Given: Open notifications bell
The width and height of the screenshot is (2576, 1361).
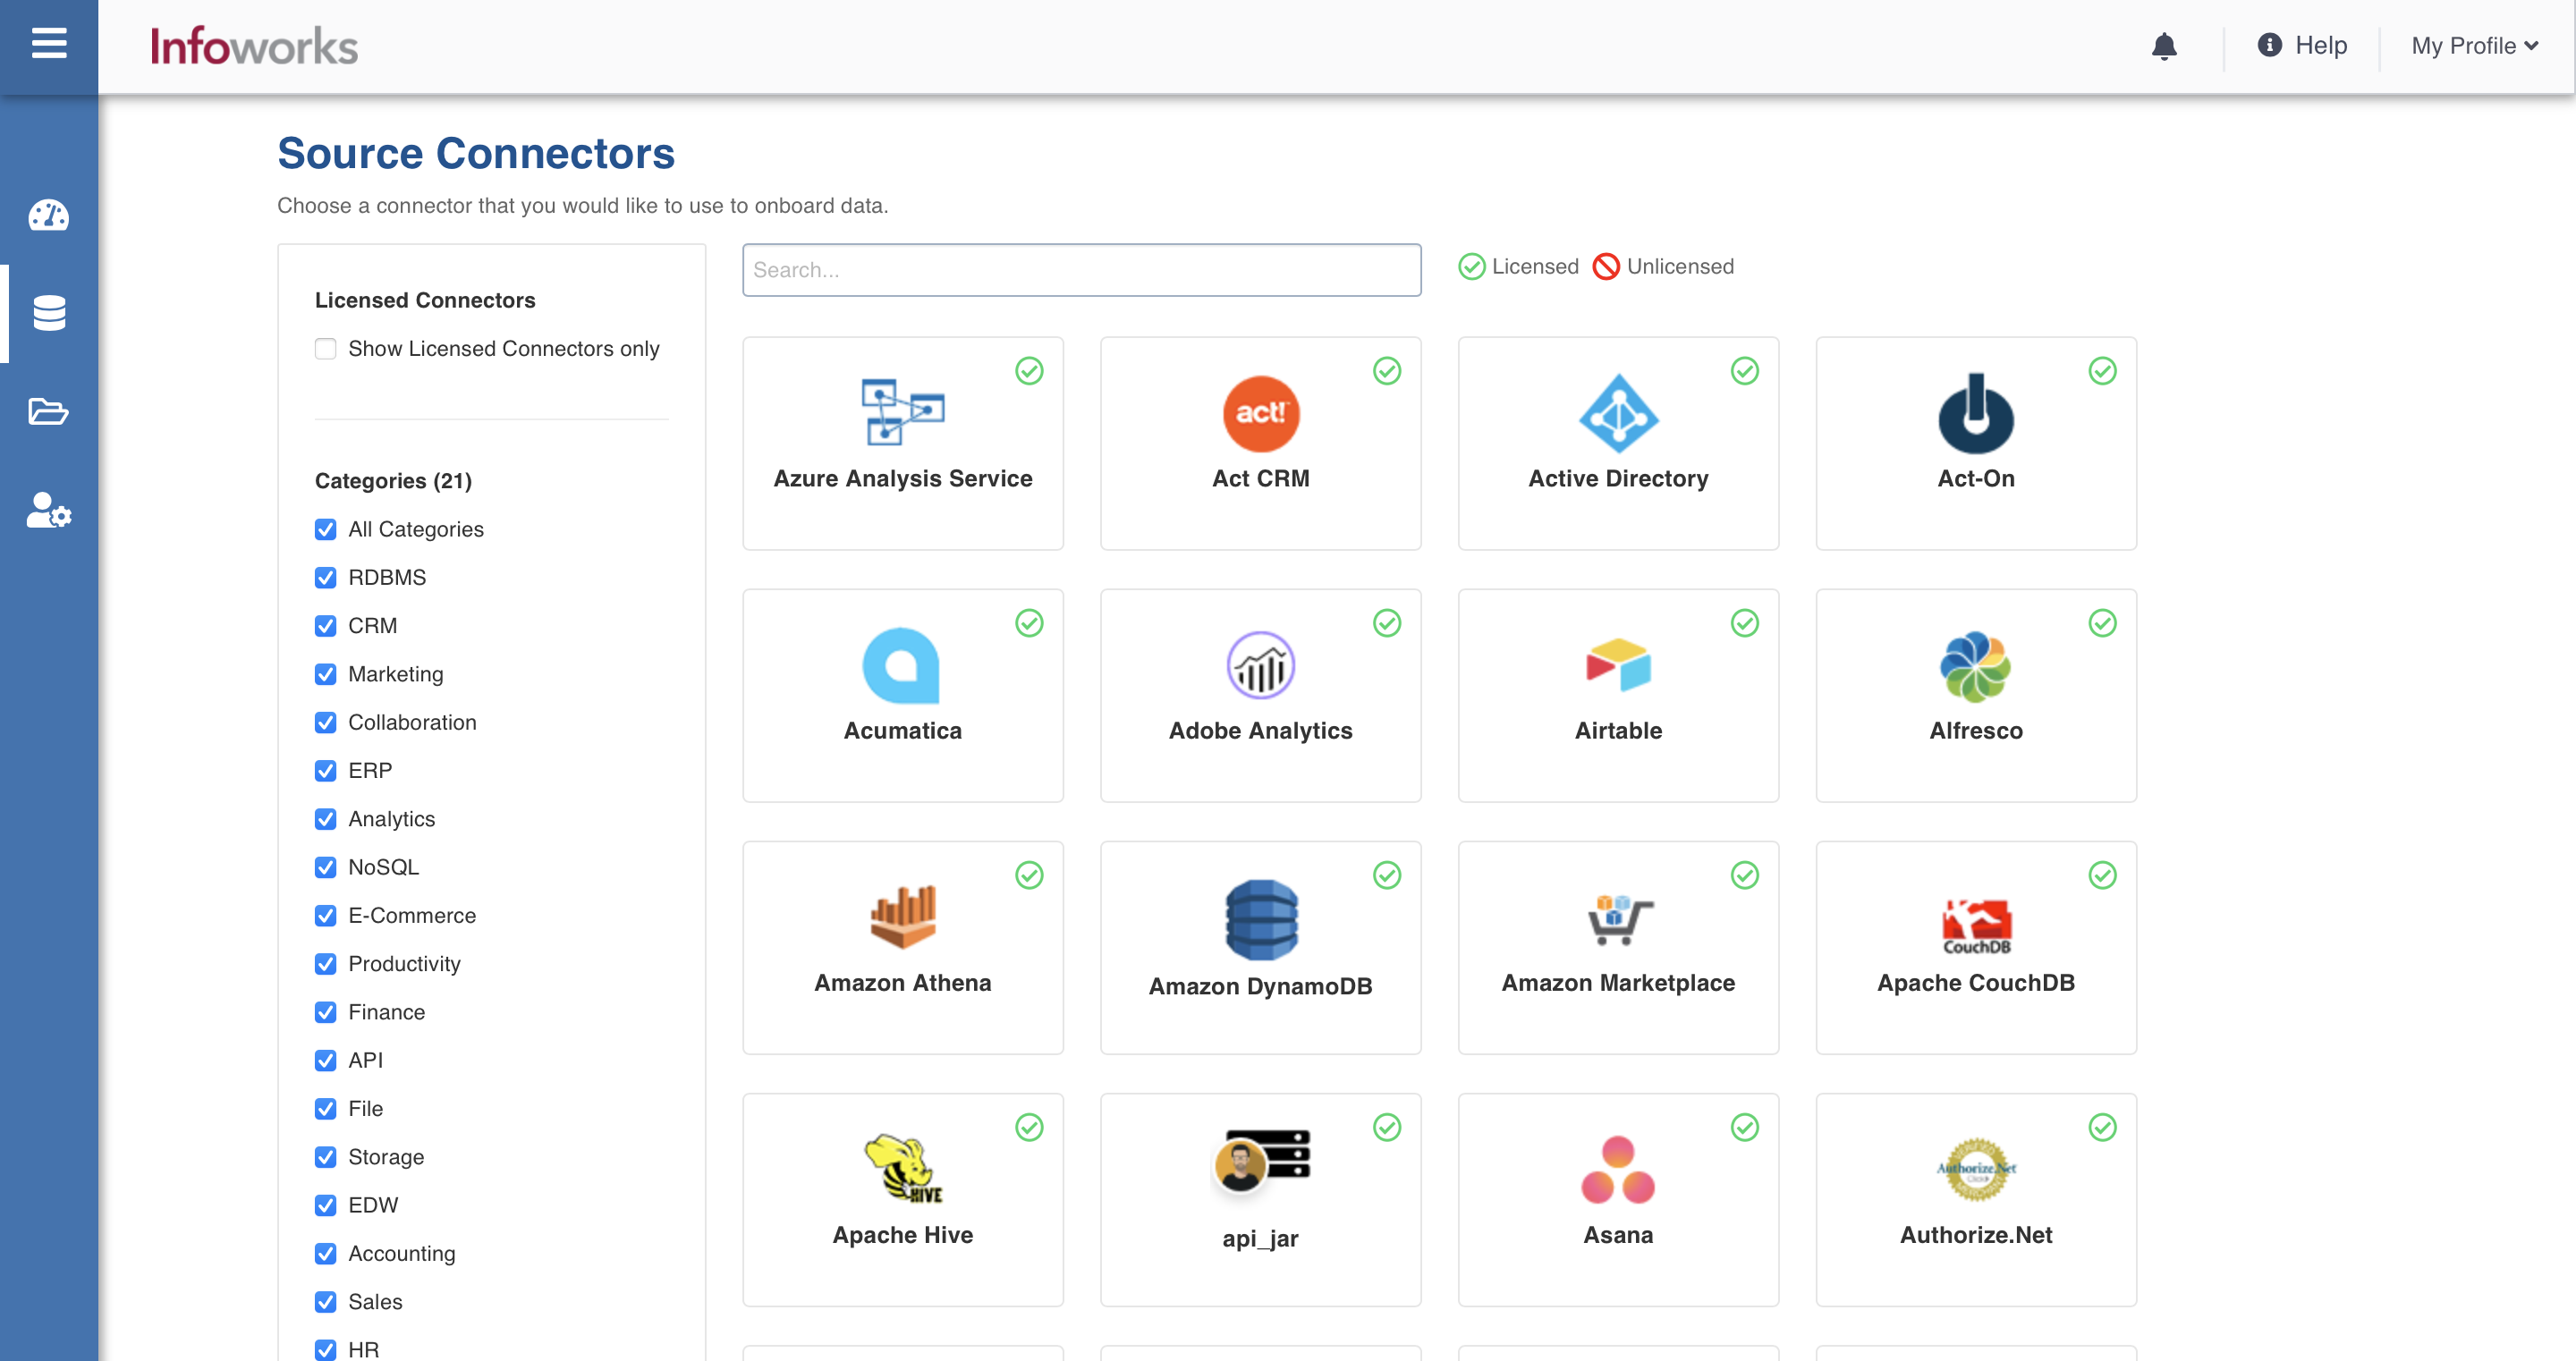Looking at the screenshot, I should tap(2164, 46).
